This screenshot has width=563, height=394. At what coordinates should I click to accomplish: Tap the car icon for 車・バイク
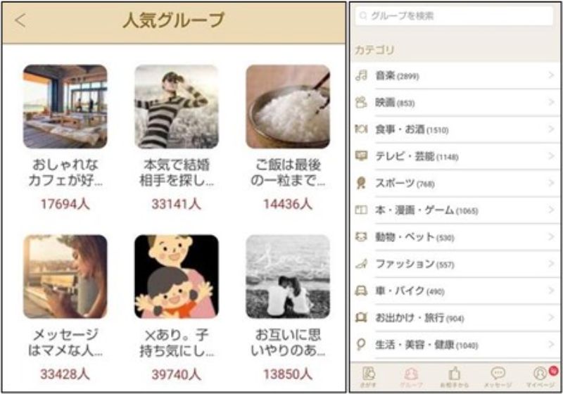[x=361, y=291]
